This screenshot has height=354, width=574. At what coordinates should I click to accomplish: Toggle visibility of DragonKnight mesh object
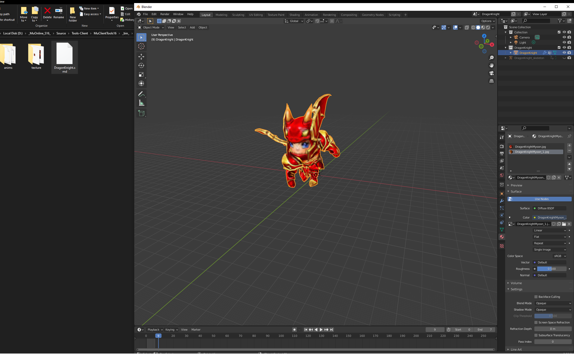pos(564,53)
